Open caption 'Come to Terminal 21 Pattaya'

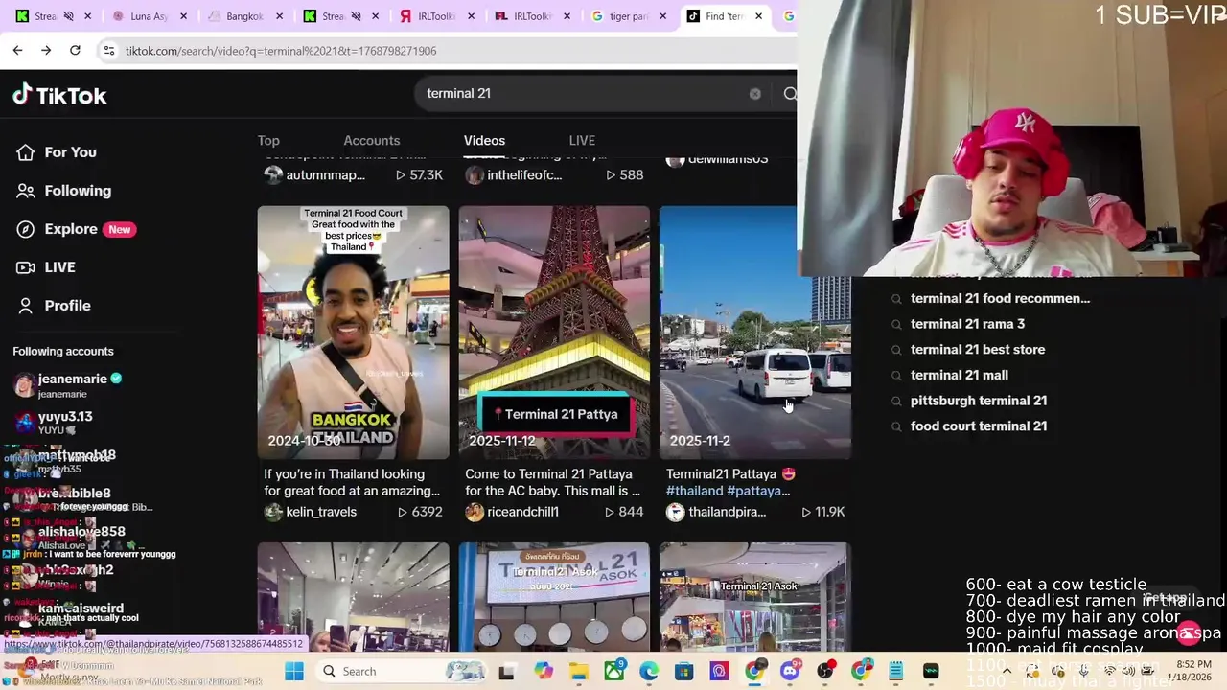[x=553, y=483]
